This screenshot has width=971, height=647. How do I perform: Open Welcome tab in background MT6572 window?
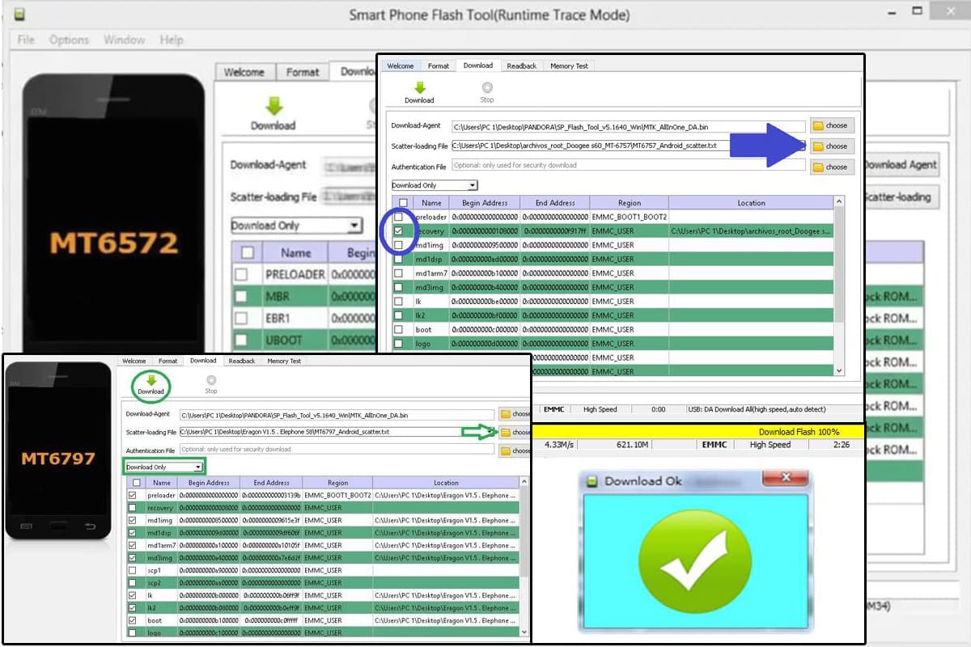click(x=244, y=72)
